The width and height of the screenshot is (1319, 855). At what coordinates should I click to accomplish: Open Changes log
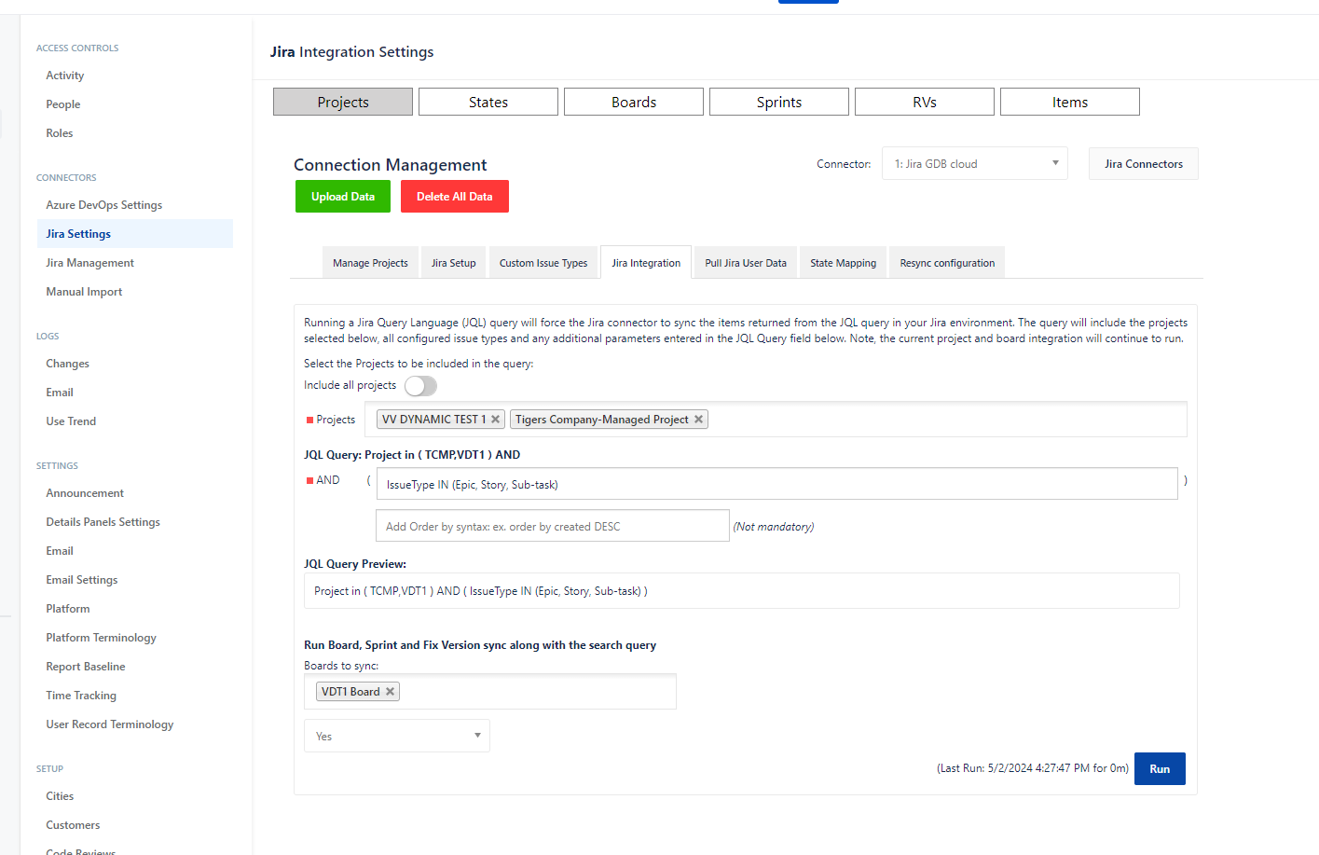click(68, 364)
